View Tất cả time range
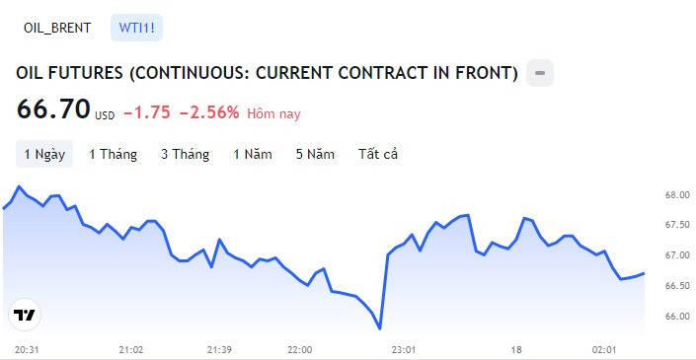The height and width of the screenshot is (360, 696). click(378, 154)
